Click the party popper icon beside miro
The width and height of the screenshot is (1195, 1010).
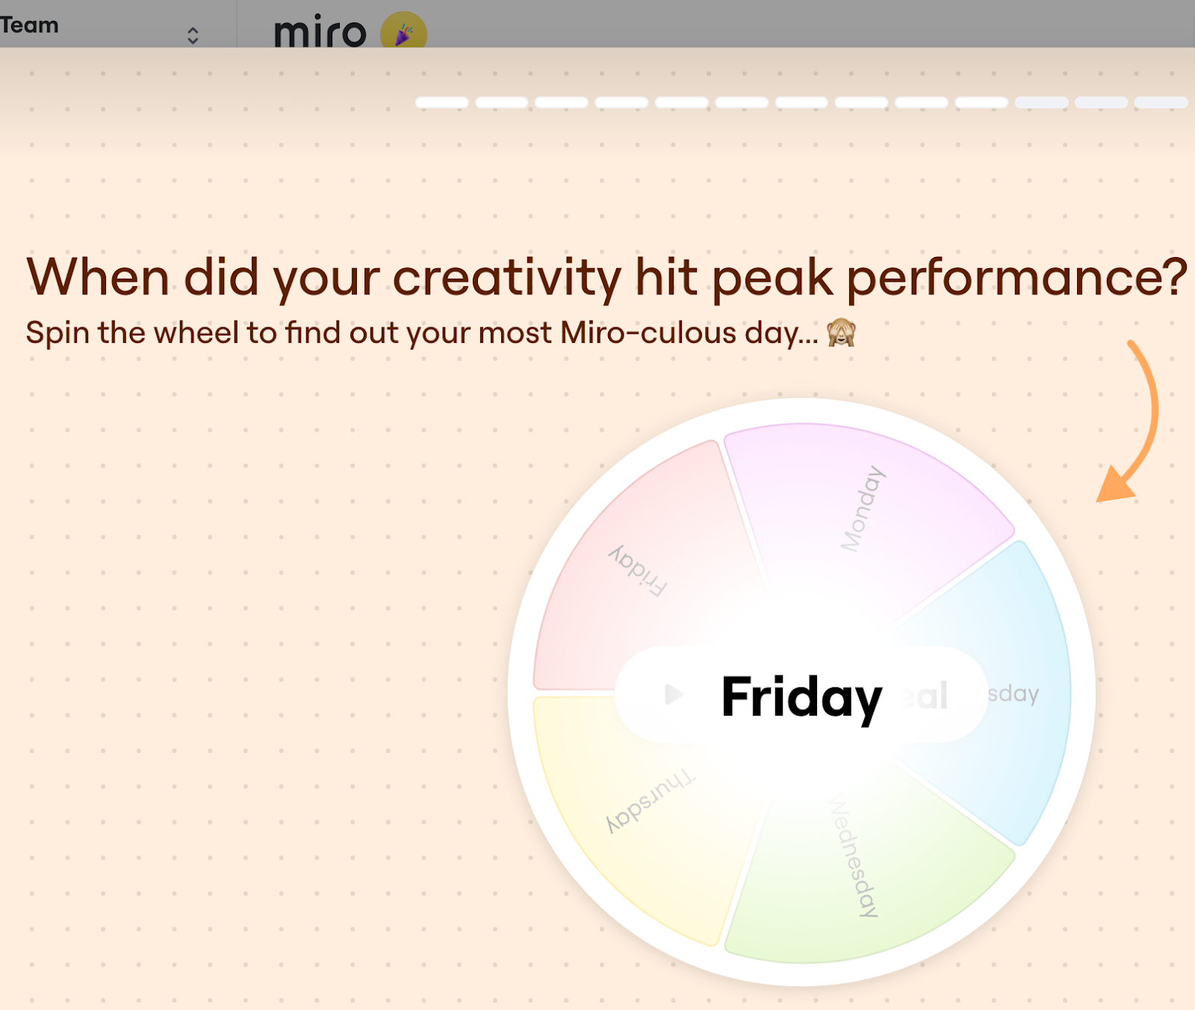(403, 31)
